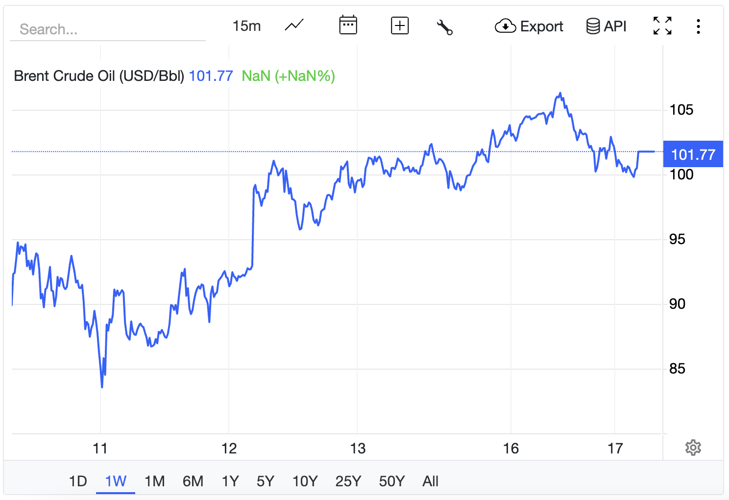Expand the chart to fullscreen
729x500 pixels.
click(662, 25)
